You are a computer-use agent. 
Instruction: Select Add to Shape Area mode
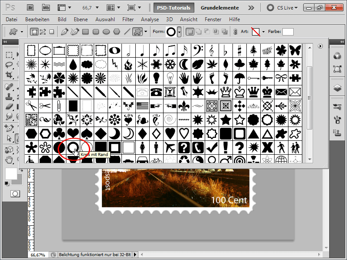[199, 32]
